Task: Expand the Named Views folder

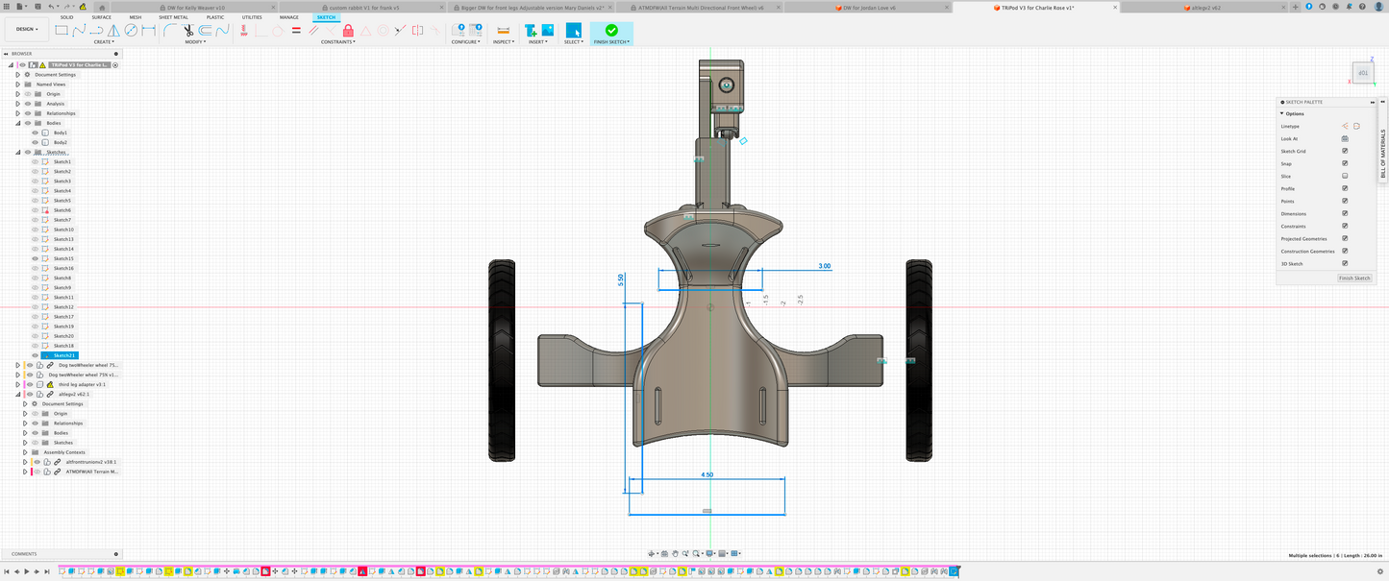Action: 17,85
